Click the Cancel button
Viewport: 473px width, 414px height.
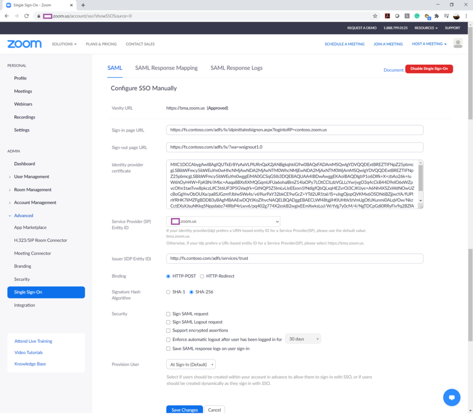point(214,410)
